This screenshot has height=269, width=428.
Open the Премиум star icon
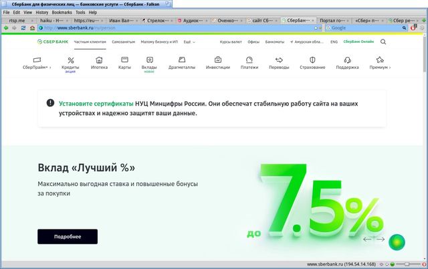coord(380,60)
